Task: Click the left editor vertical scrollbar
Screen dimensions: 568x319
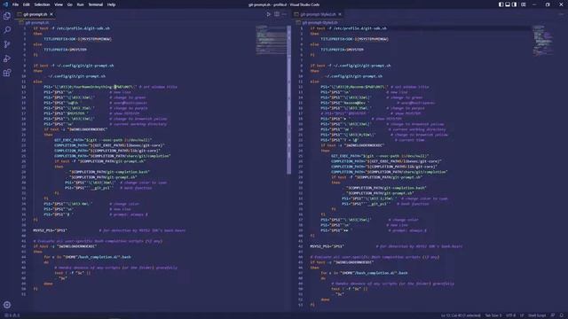Action: (288, 100)
